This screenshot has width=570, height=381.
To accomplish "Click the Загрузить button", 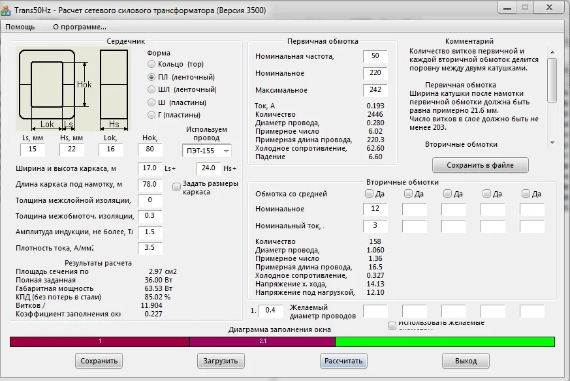I will 220,361.
